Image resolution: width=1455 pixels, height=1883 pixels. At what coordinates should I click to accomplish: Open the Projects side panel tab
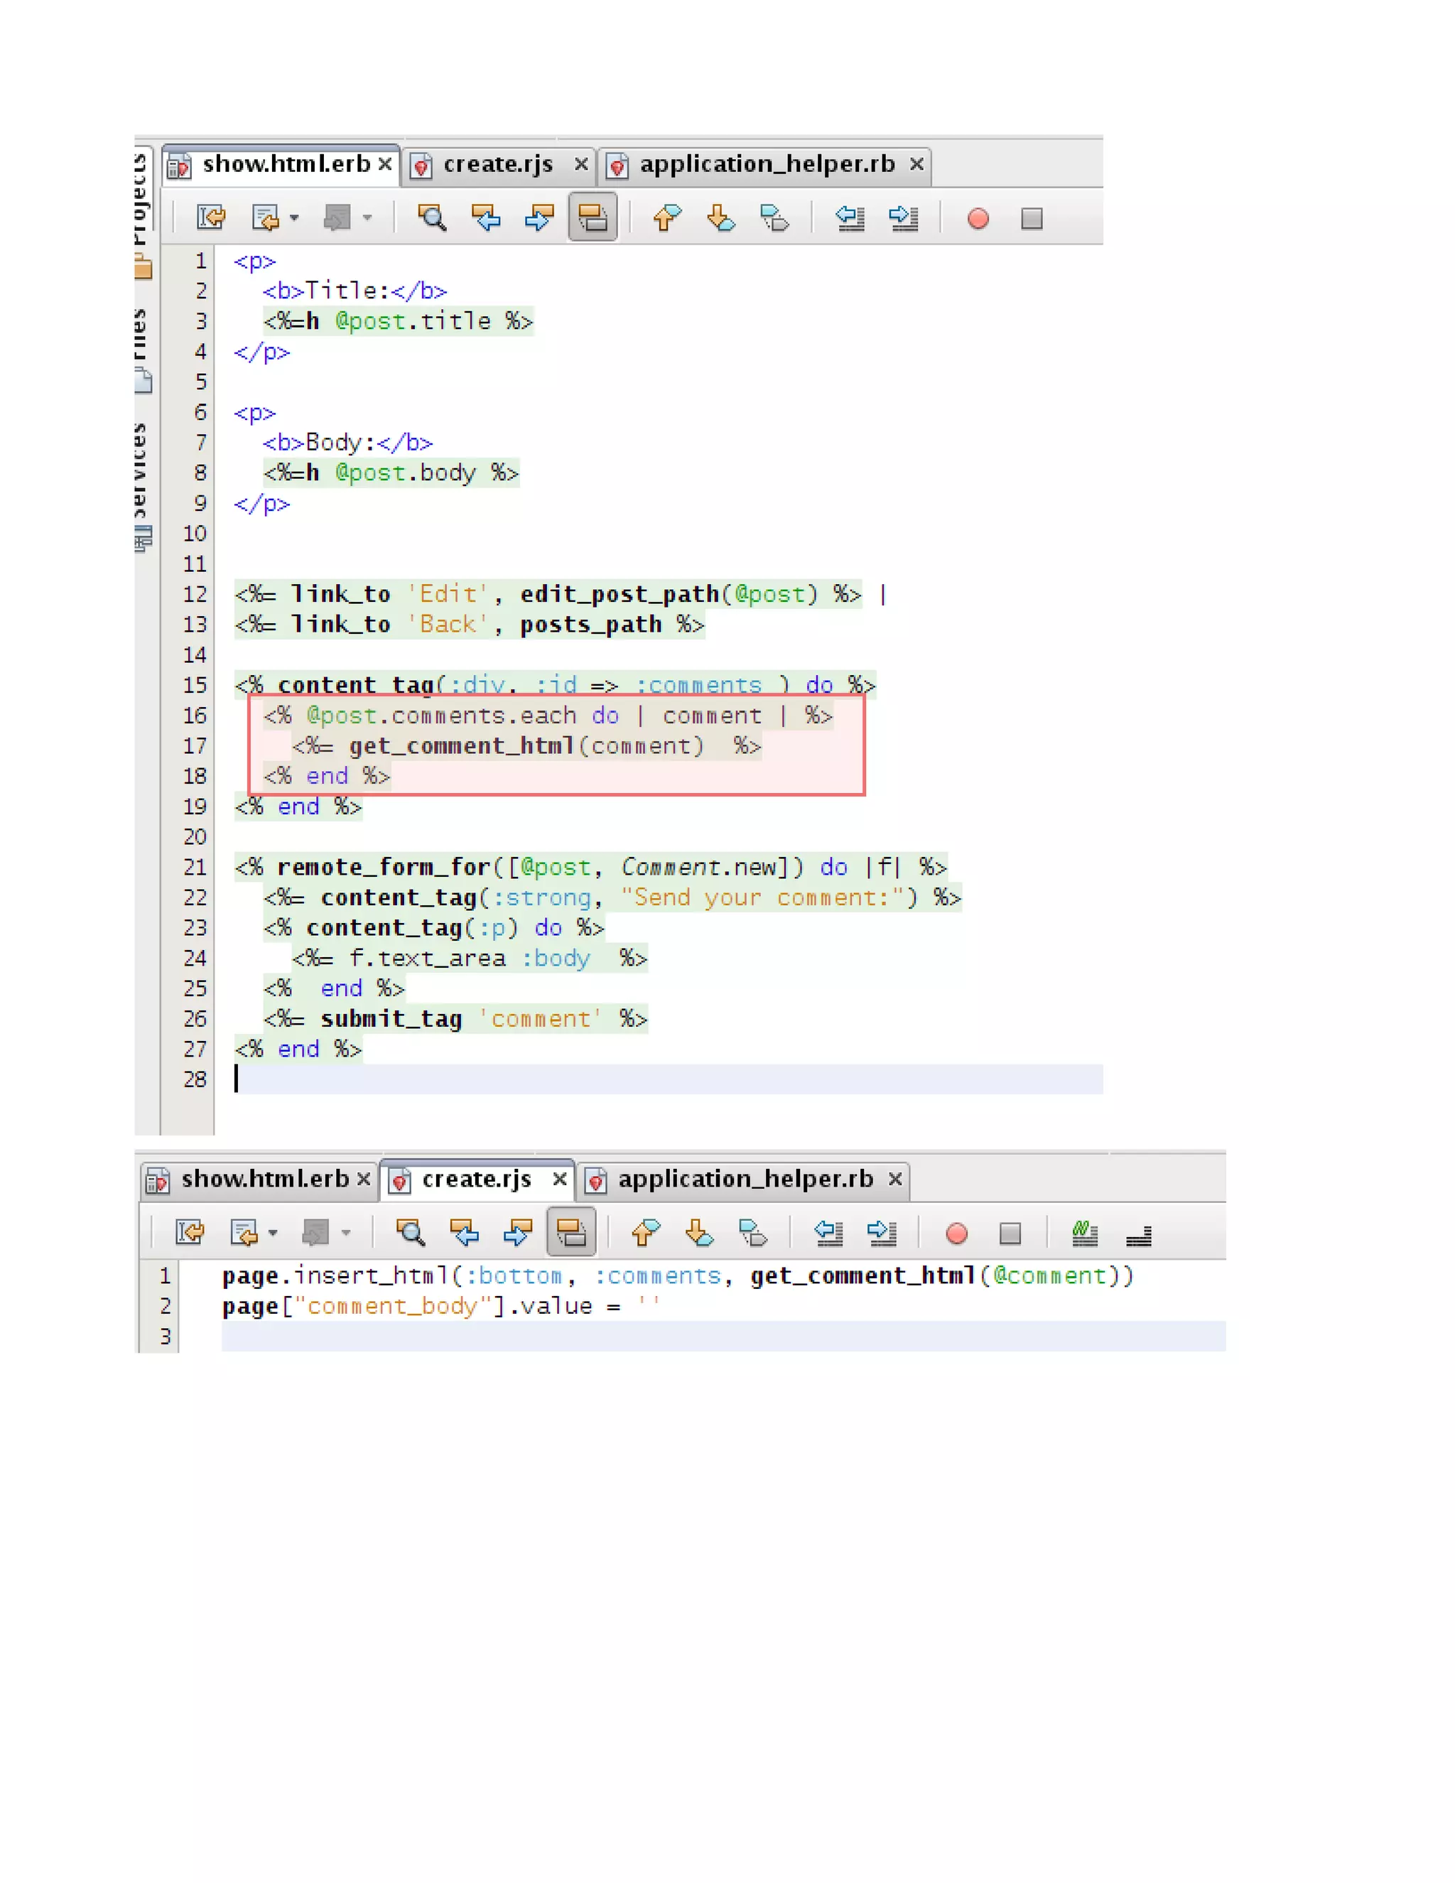point(143,214)
